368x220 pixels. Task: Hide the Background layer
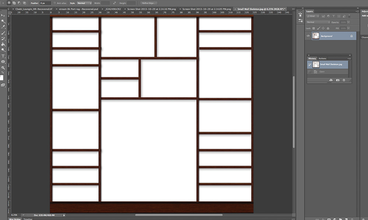pyautogui.click(x=308, y=36)
